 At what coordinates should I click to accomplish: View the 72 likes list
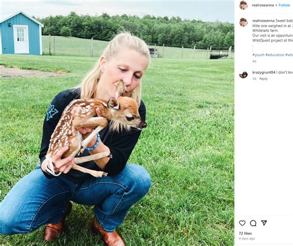tap(245, 233)
